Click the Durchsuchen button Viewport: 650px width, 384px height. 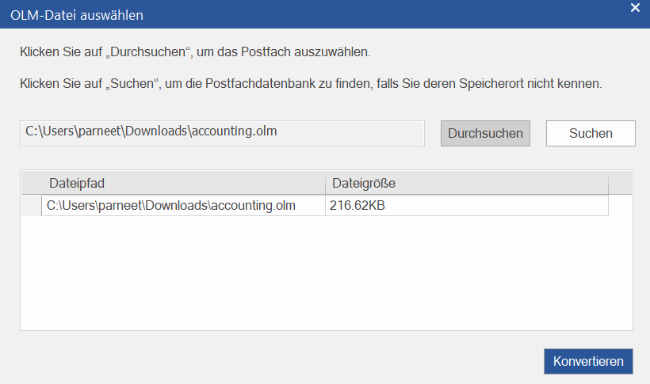click(485, 133)
